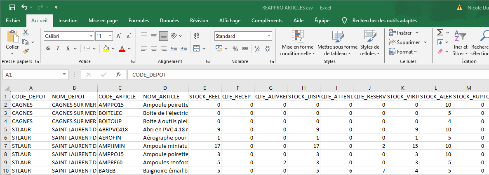Remove a decimal place
The image size is (489, 175).
(267, 49)
